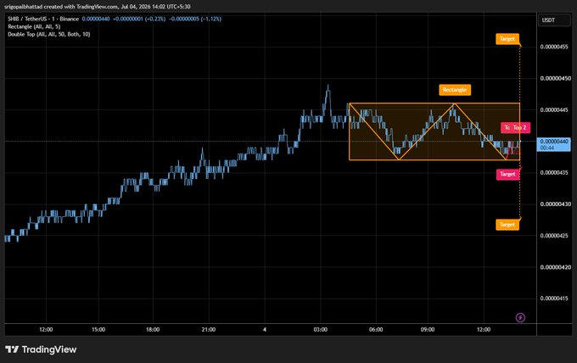Click the -0.00000005 (-1.12%) change value
The height and width of the screenshot is (363, 577).
(195, 19)
